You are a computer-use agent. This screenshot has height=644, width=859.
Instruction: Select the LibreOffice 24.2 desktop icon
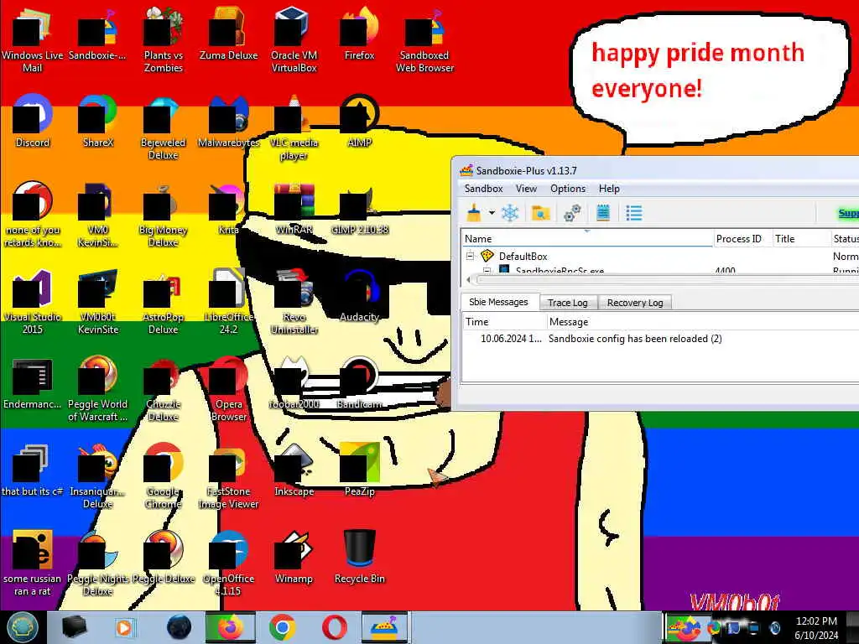pos(228,302)
